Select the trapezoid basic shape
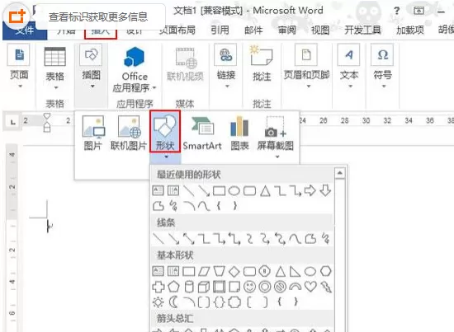Viewport: 454px width, 332px height. tap(220, 271)
